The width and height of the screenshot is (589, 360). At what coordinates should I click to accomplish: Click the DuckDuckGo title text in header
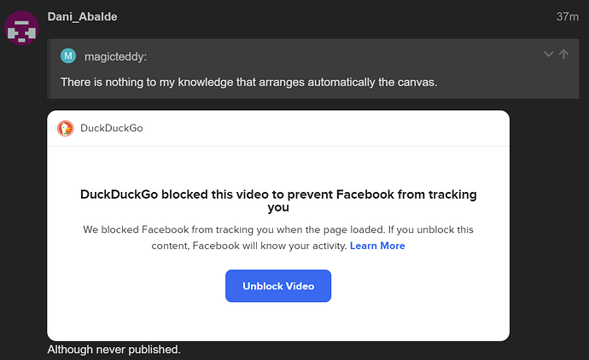point(111,129)
